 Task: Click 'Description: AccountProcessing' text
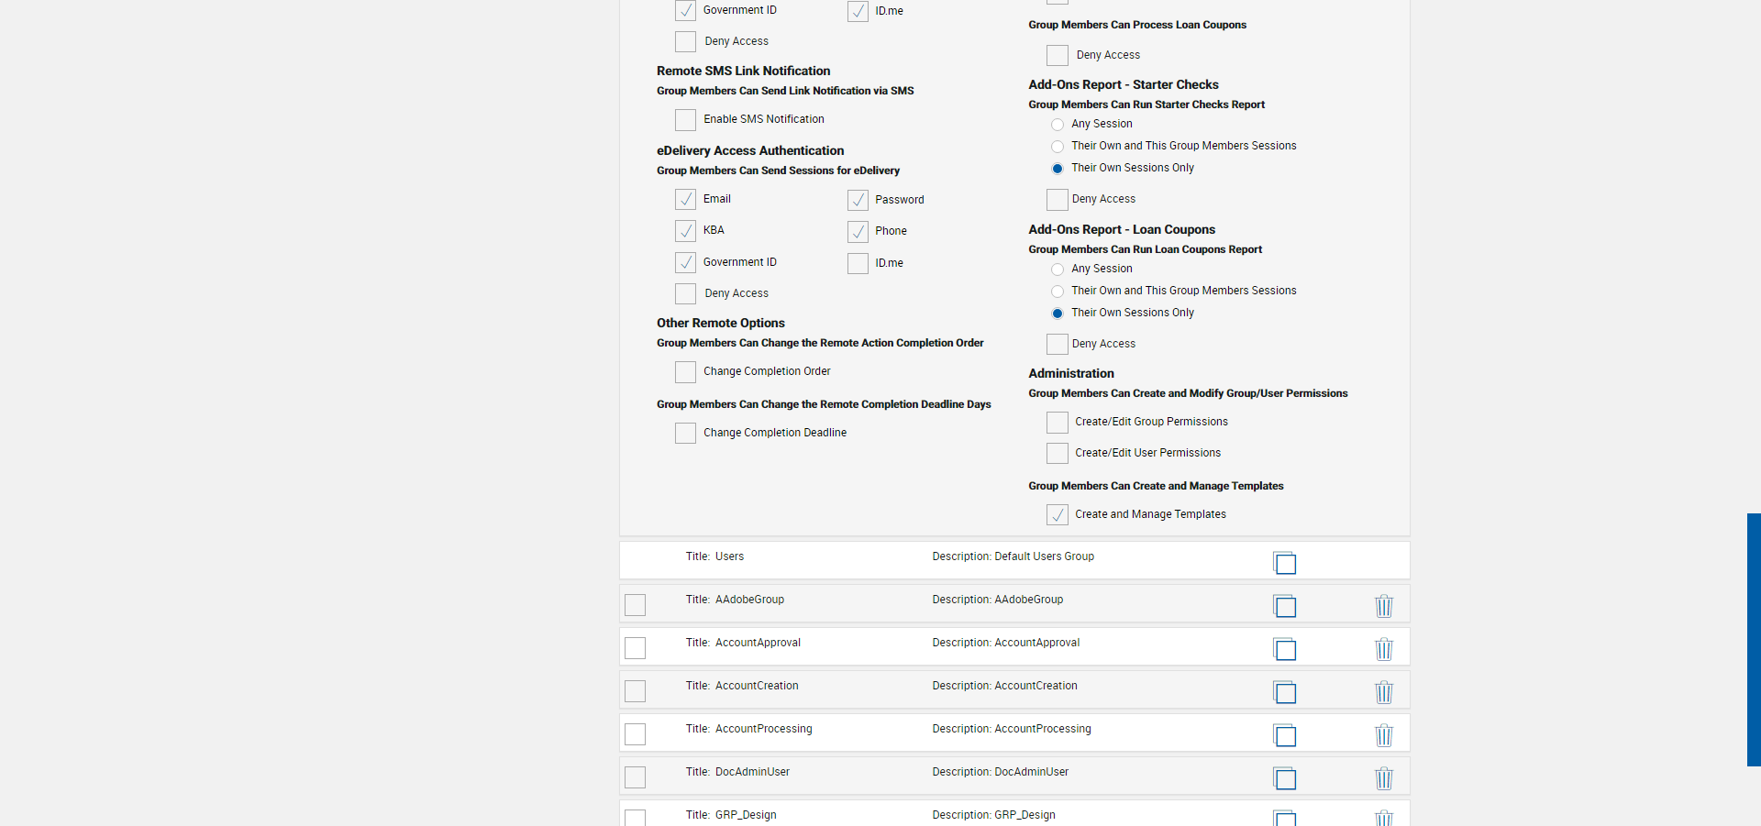(1012, 729)
